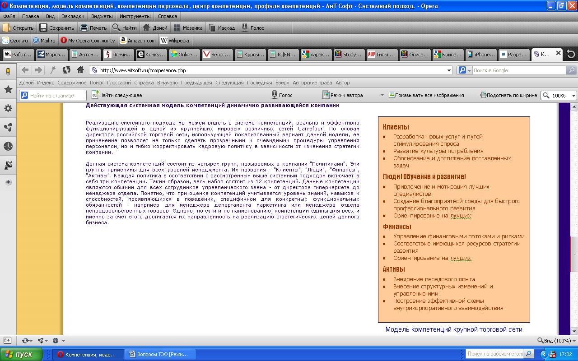The width and height of the screenshot is (578, 361).
Task: Open the Режим автора dropdown arrow
Action: (x=382, y=95)
